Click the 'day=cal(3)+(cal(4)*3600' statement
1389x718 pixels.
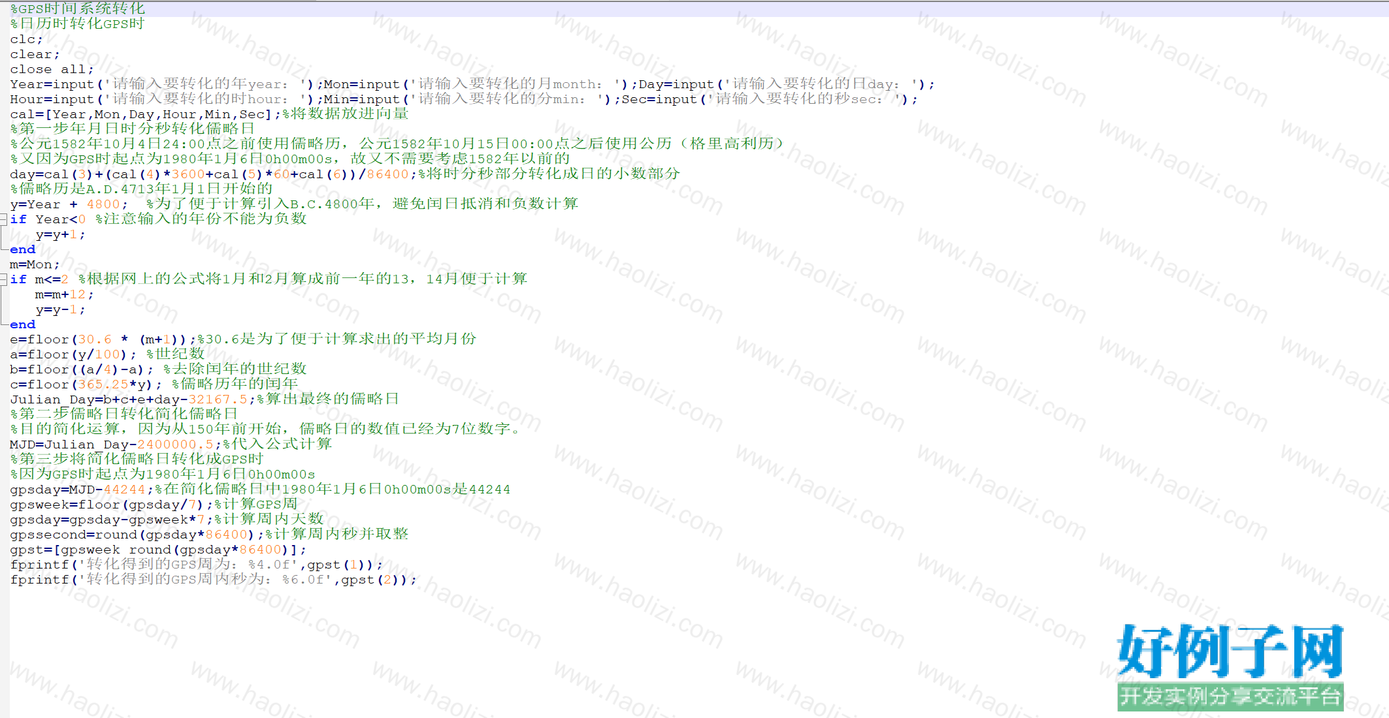coord(214,174)
